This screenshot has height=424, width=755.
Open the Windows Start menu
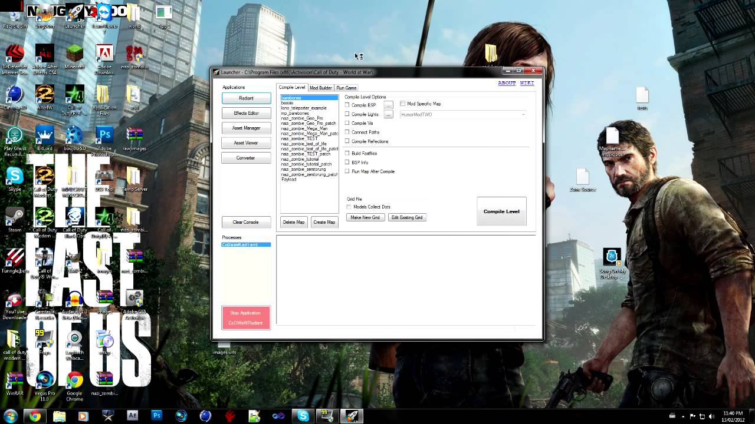pos(9,416)
